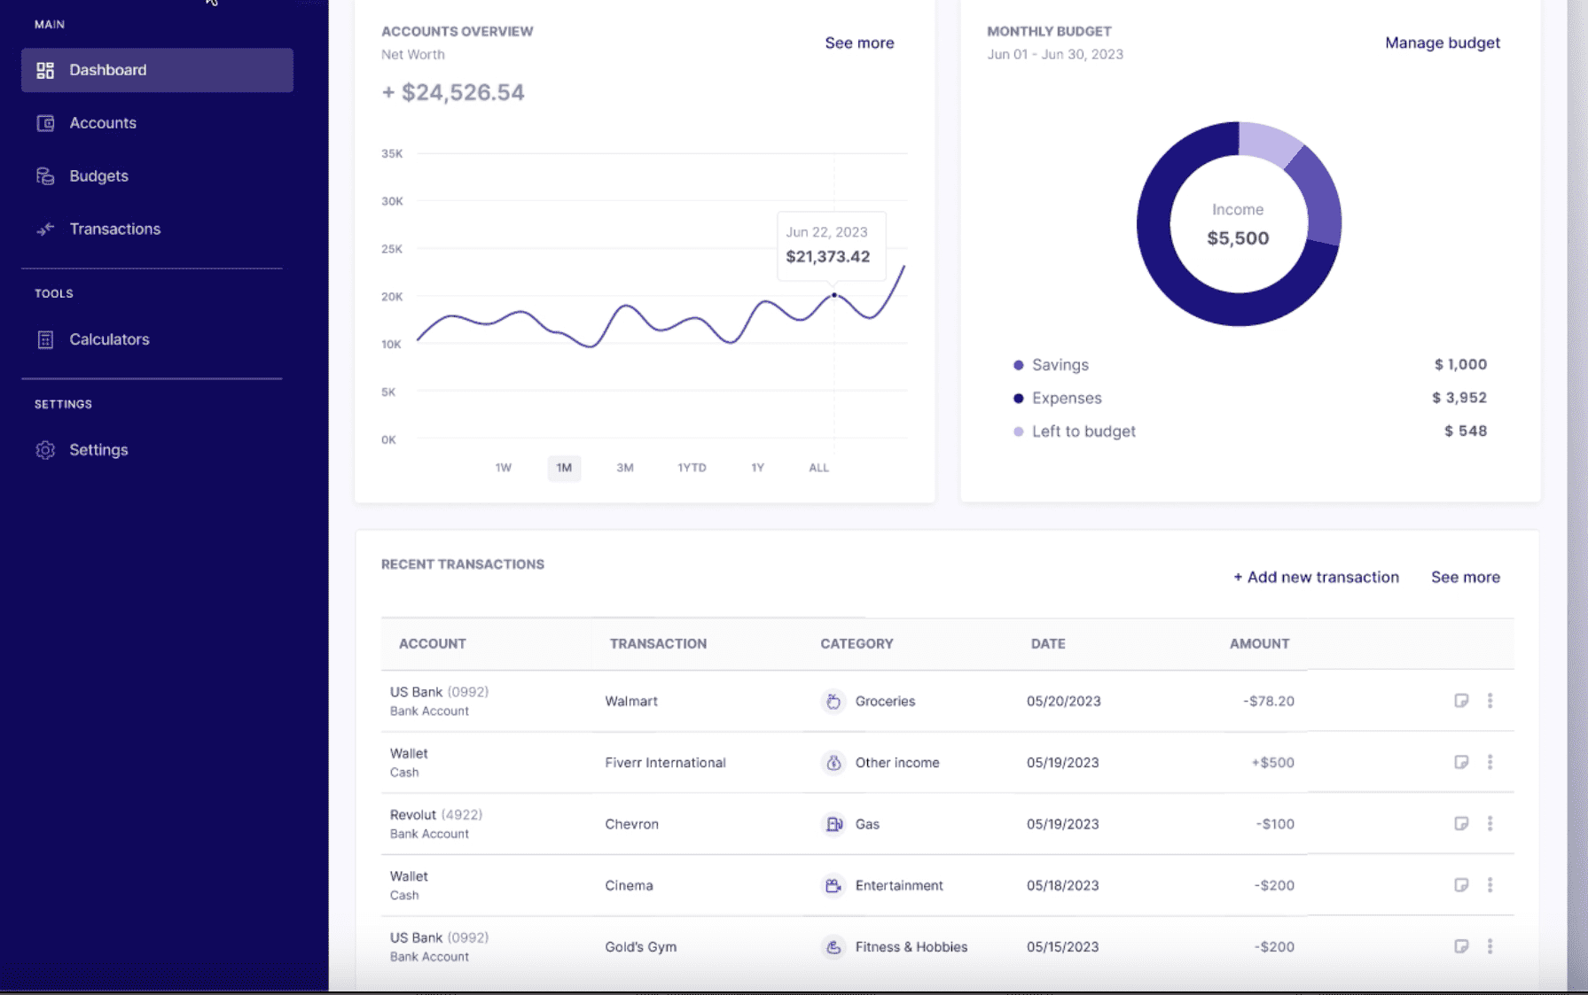This screenshot has width=1588, height=995.
Task: Show ALL time net worth history
Action: tap(818, 468)
